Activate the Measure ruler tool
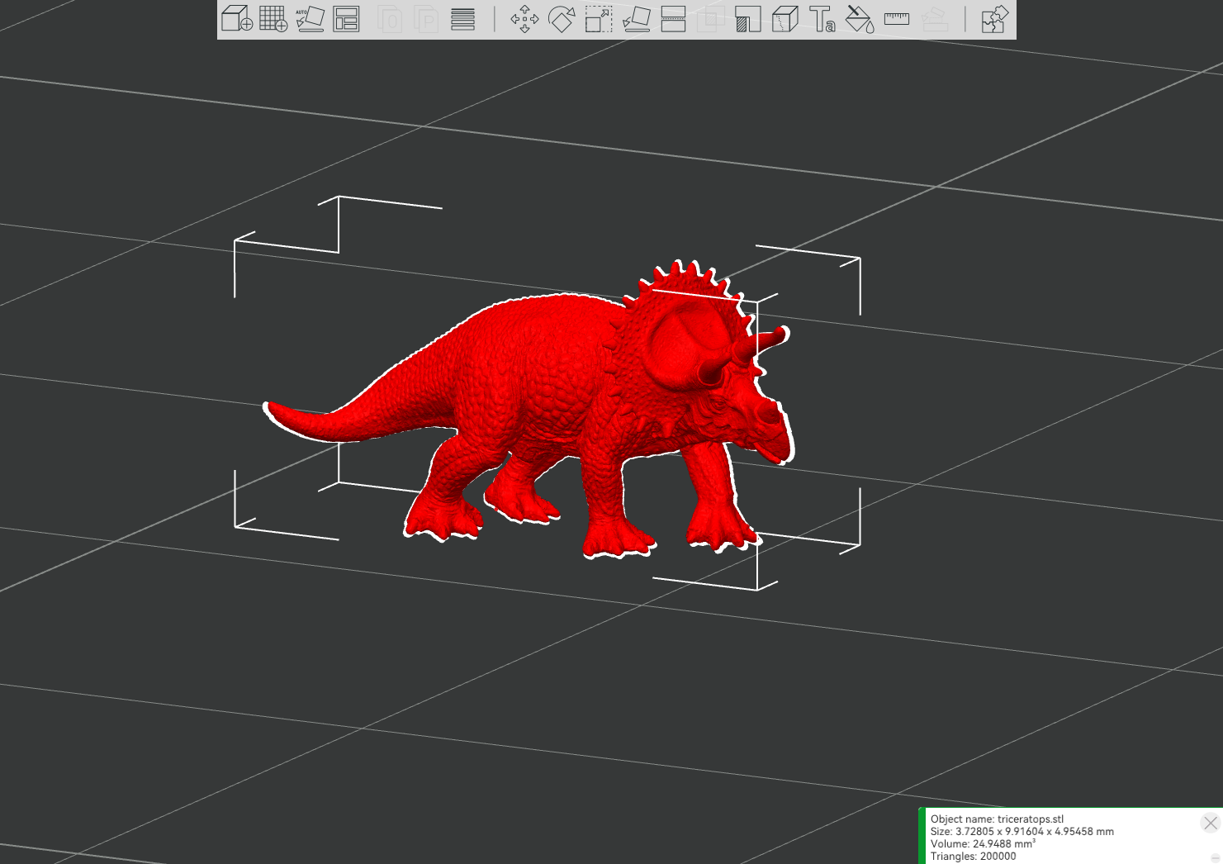The width and height of the screenshot is (1223, 864). [x=896, y=19]
